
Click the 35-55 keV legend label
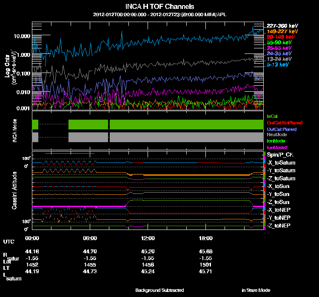tap(279, 48)
